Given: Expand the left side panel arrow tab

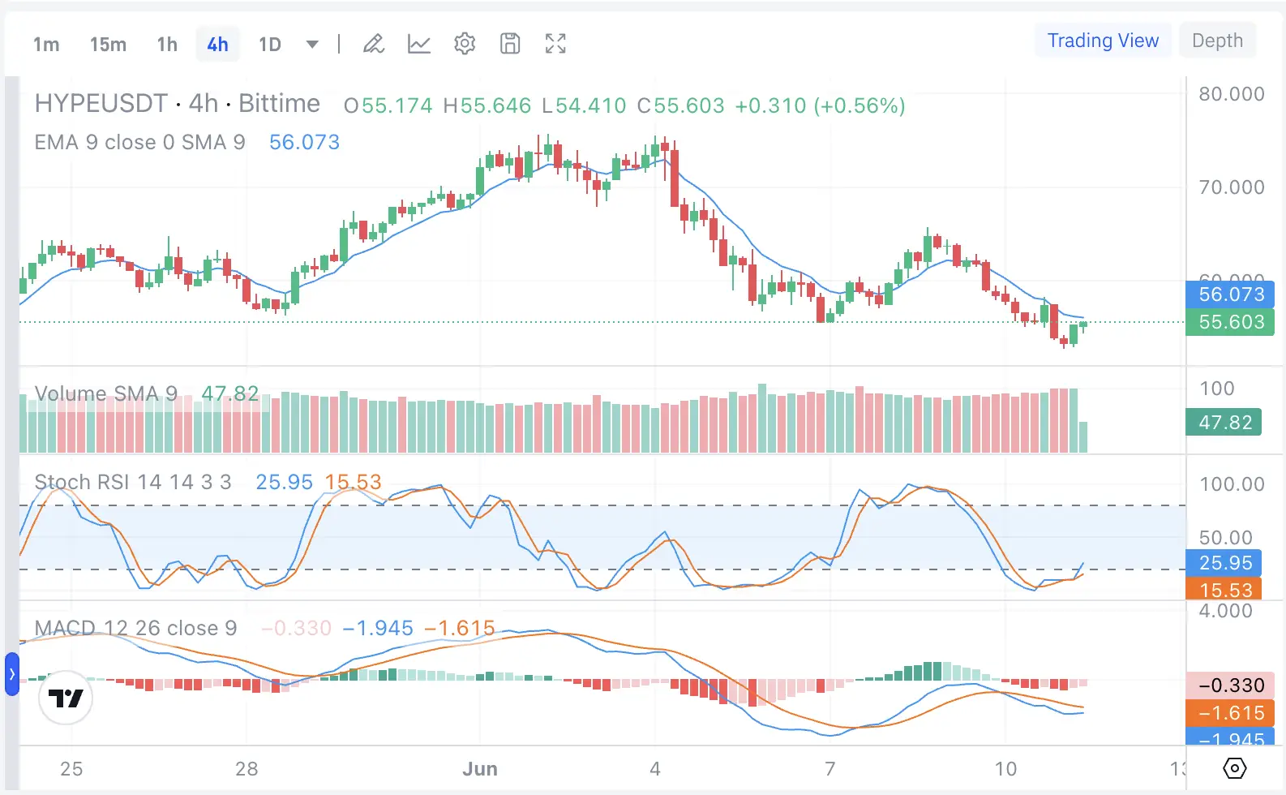Looking at the screenshot, I should pos(11,674).
